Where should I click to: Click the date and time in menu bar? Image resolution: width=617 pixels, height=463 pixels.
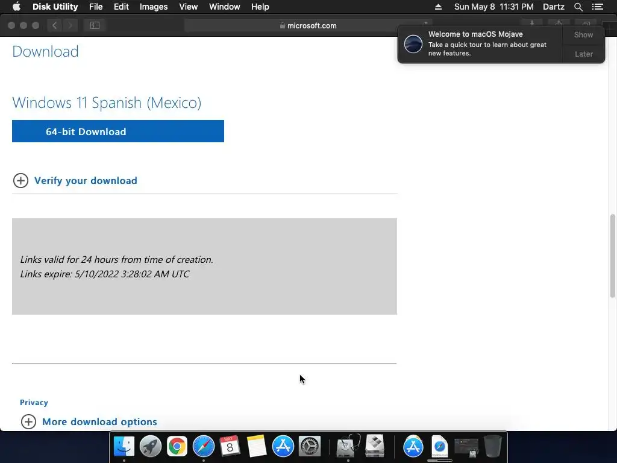(x=494, y=7)
